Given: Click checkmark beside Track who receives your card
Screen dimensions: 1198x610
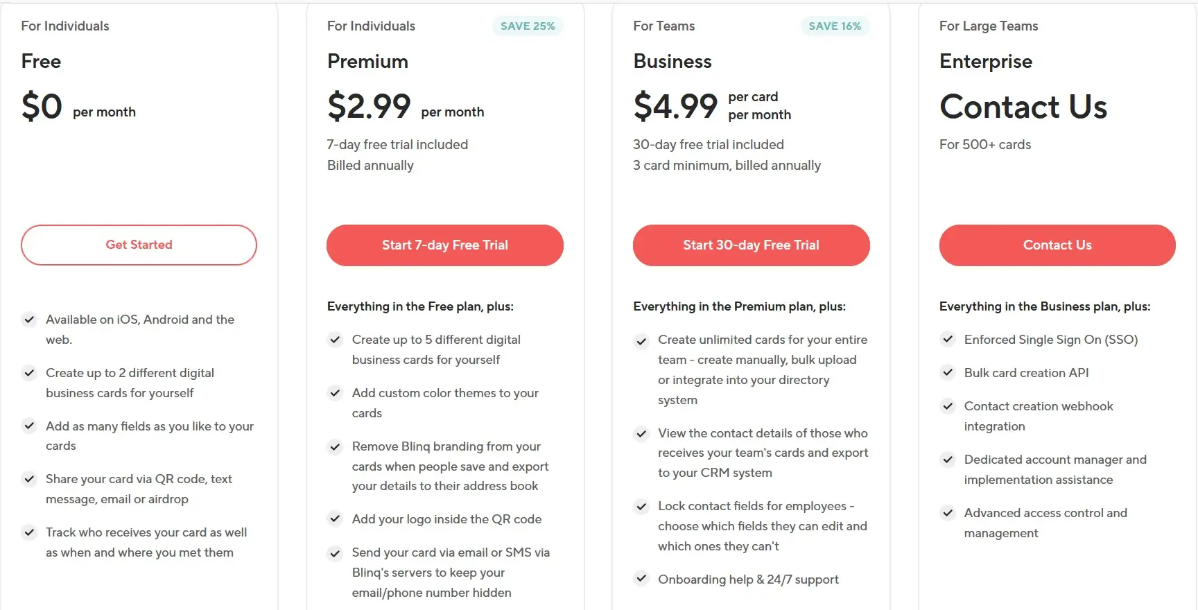Looking at the screenshot, I should [x=29, y=532].
